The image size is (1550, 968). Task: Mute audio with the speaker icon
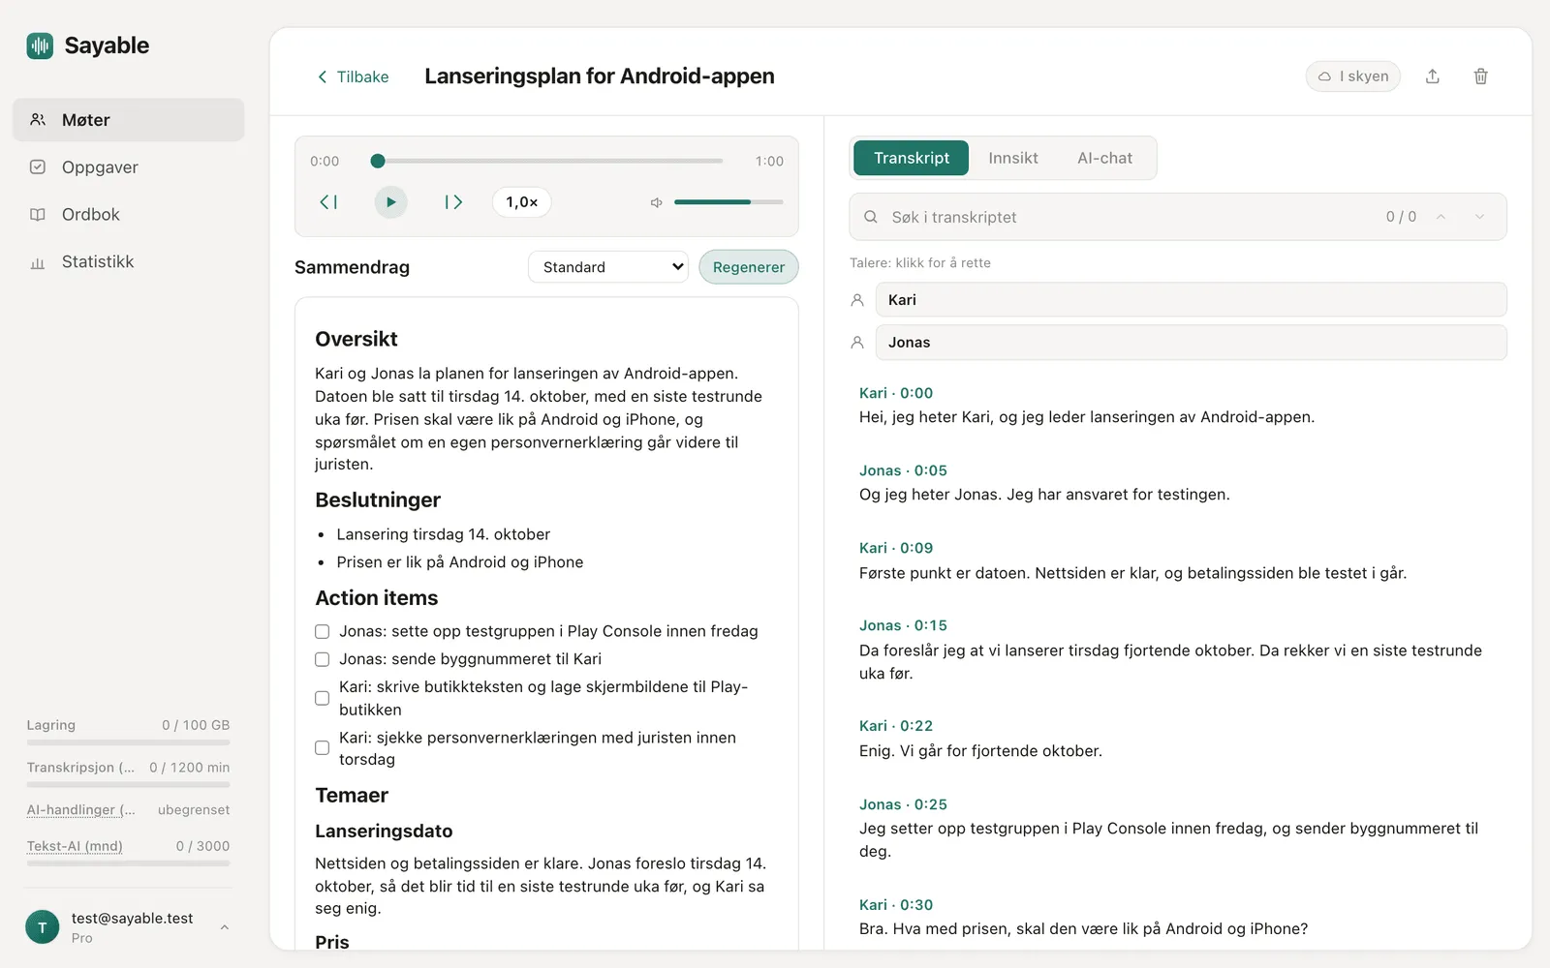coord(656,202)
